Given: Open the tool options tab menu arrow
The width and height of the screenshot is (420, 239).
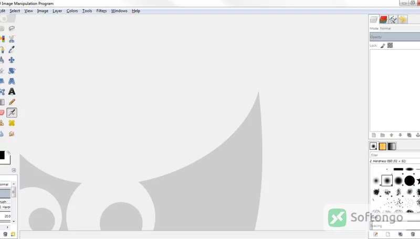Looking at the screenshot, I should click(14, 170).
